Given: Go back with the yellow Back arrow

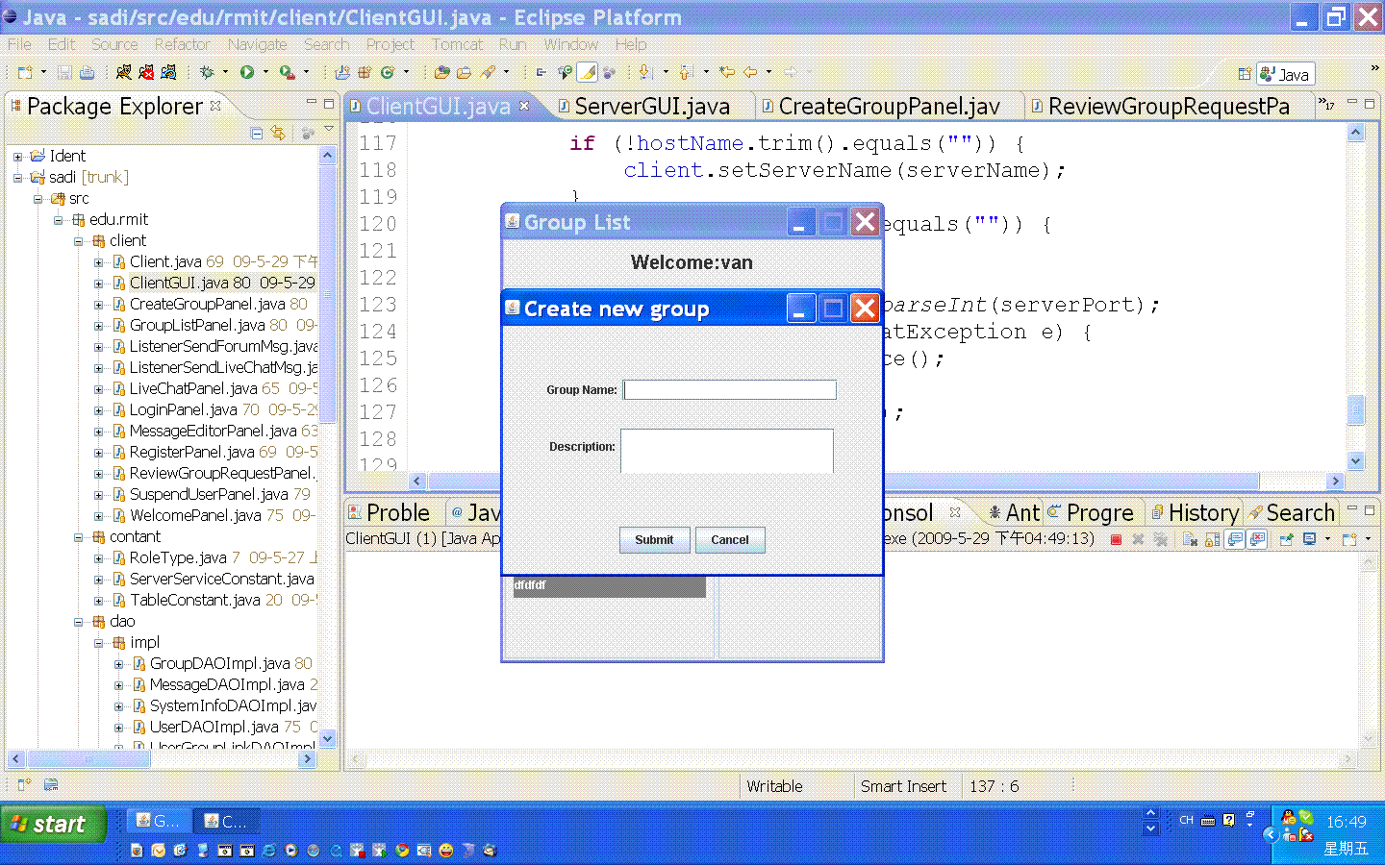Looking at the screenshot, I should pos(750,72).
